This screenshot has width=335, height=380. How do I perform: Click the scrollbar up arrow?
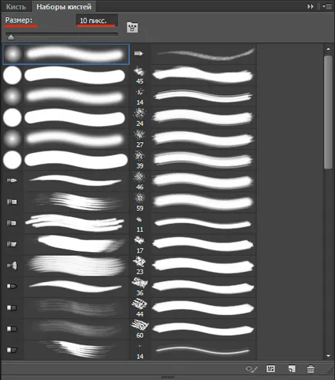click(328, 49)
